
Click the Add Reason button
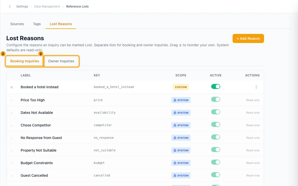[x=248, y=38]
